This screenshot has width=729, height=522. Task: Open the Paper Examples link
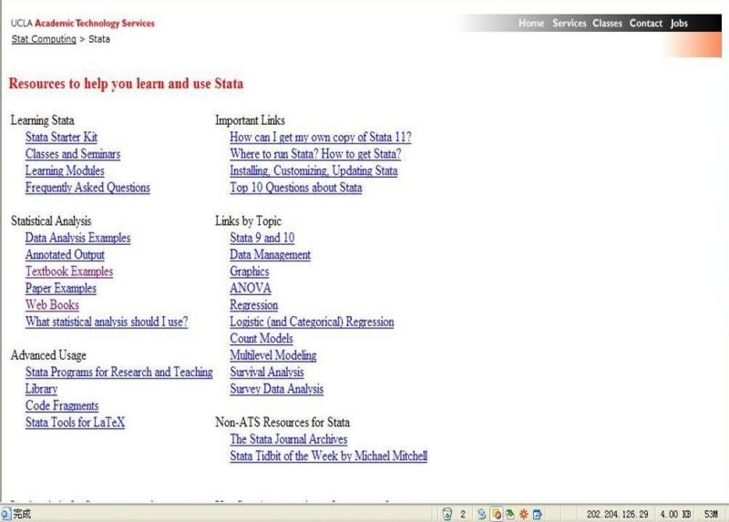click(x=61, y=288)
